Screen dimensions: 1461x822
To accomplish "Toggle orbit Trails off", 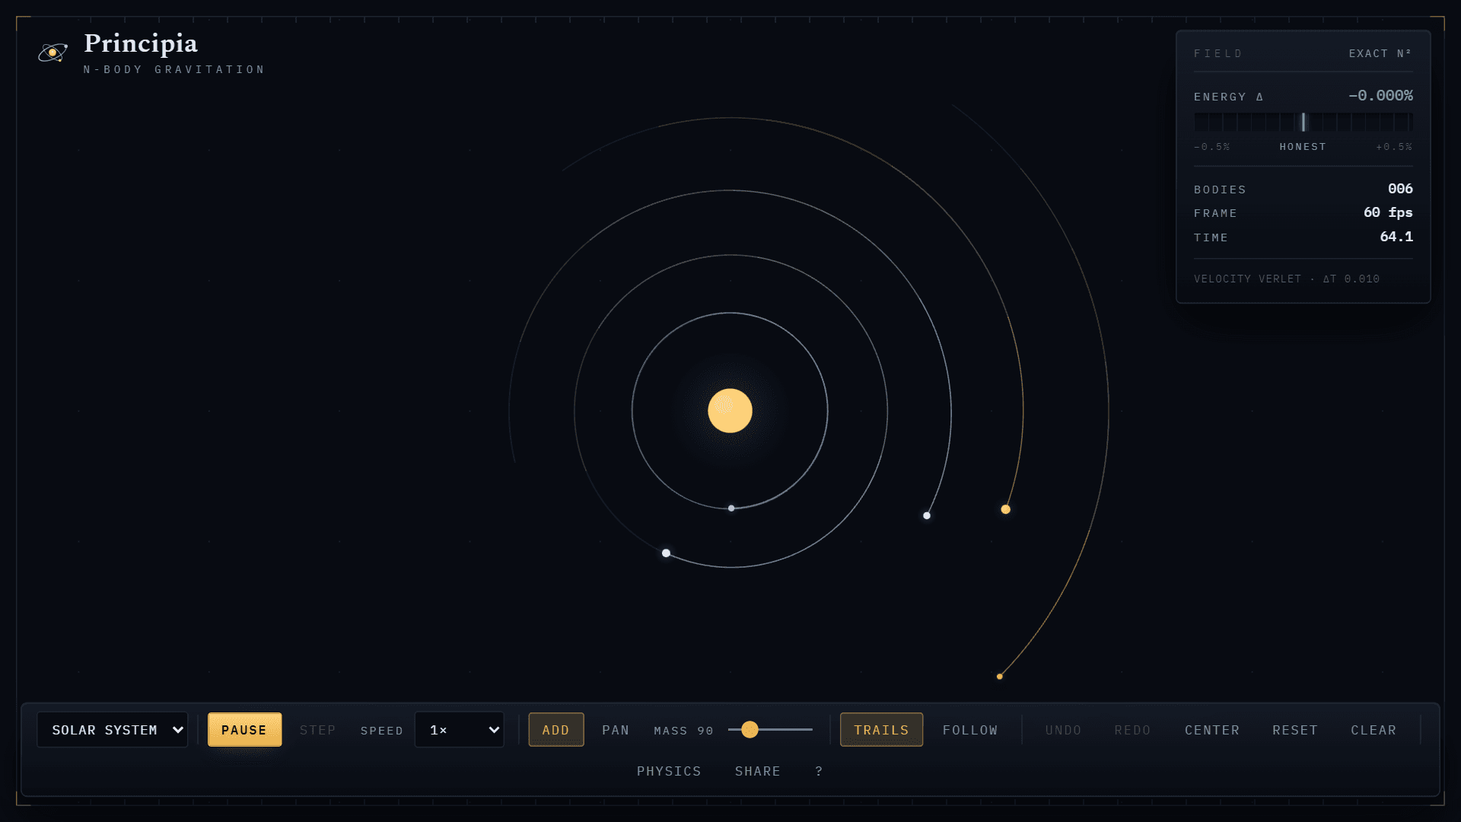I will [x=881, y=730].
